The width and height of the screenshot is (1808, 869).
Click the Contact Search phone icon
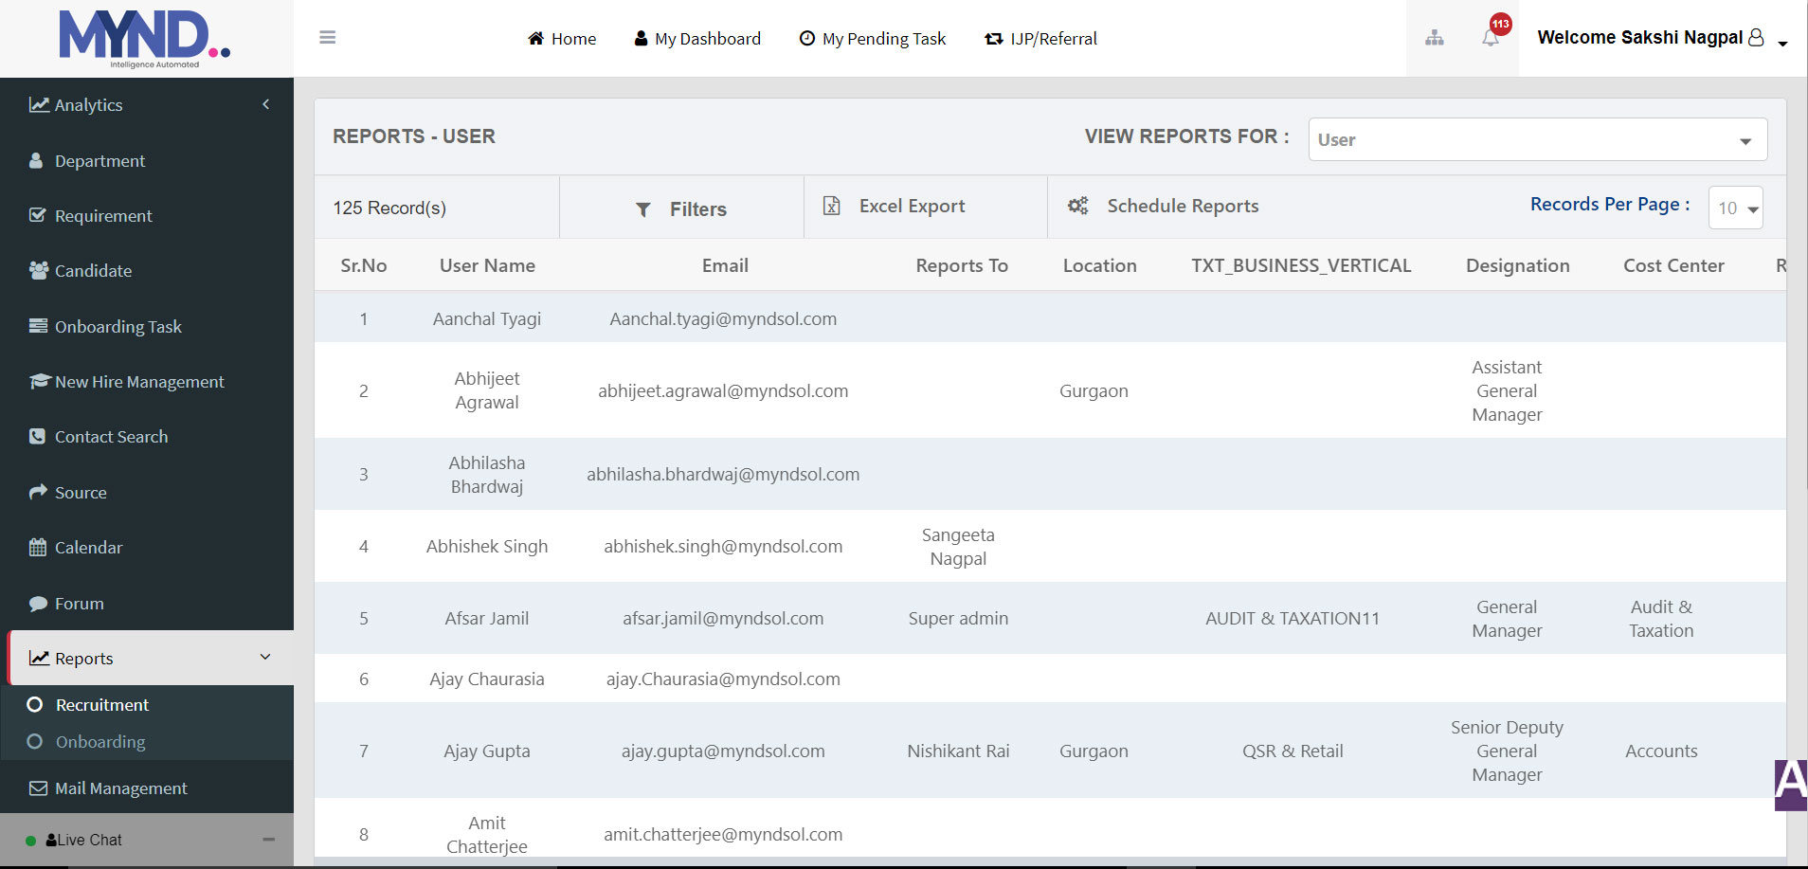[37, 437]
